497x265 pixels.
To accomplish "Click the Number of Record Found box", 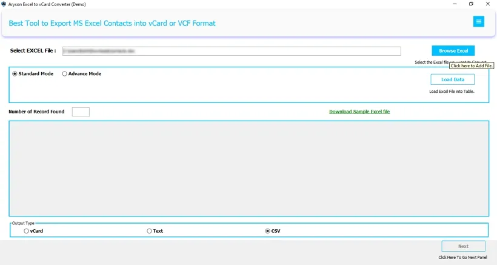I will click(x=81, y=112).
